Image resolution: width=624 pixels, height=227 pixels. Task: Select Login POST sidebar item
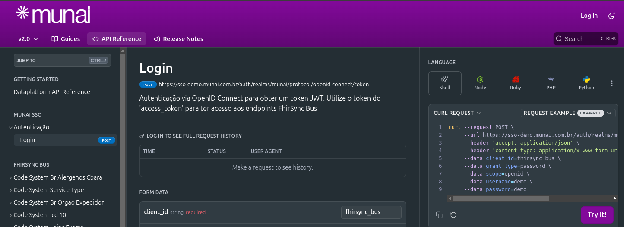point(65,140)
